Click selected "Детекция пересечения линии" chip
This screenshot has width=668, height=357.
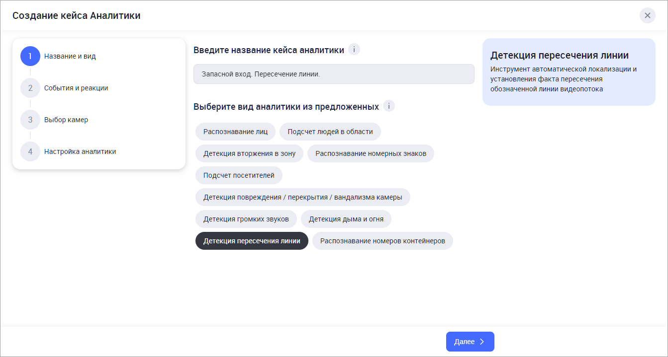(x=252, y=241)
